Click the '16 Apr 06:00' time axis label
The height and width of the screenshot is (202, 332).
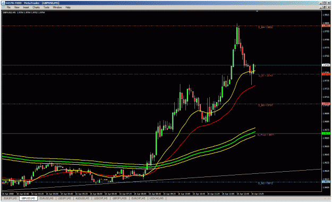(x=96, y=193)
